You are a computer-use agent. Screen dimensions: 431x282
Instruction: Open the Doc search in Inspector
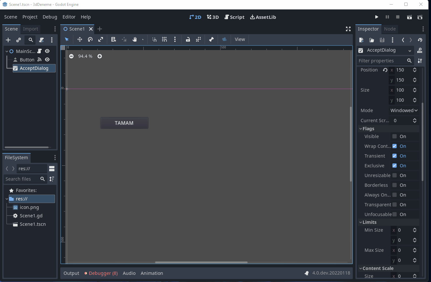[x=420, y=50]
